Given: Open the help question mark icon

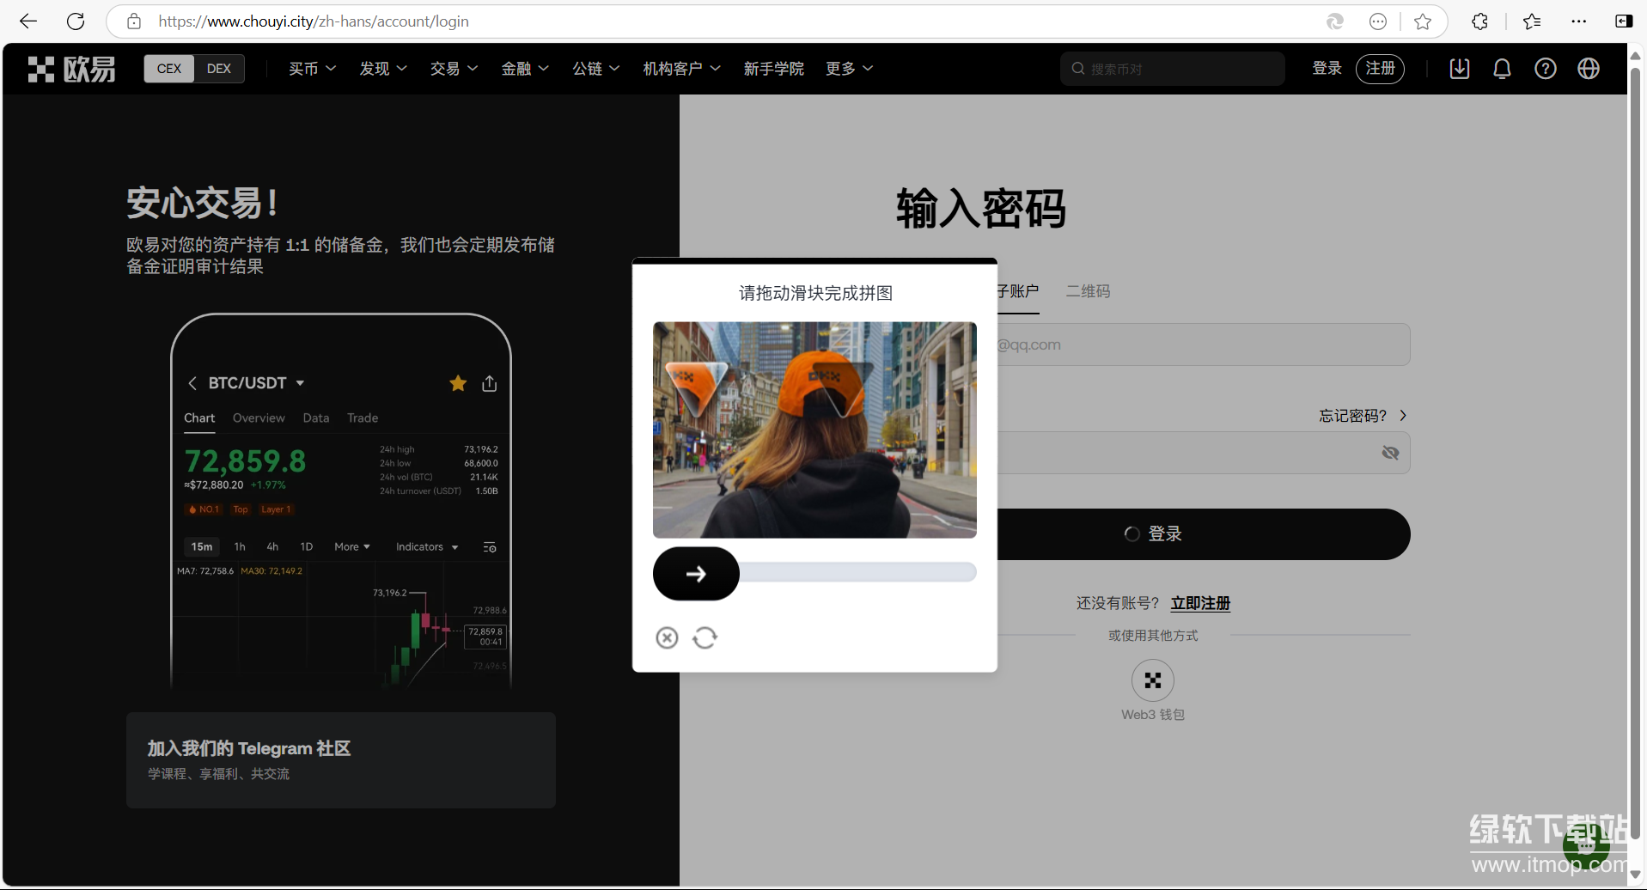Looking at the screenshot, I should (1546, 69).
